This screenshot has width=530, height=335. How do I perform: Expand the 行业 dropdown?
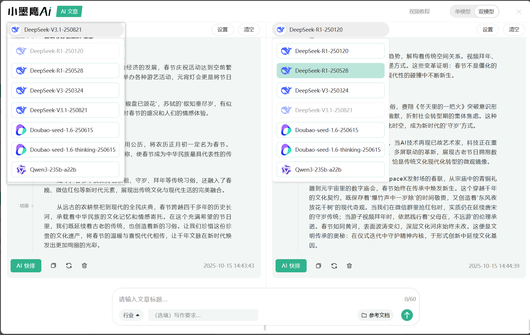(x=131, y=315)
